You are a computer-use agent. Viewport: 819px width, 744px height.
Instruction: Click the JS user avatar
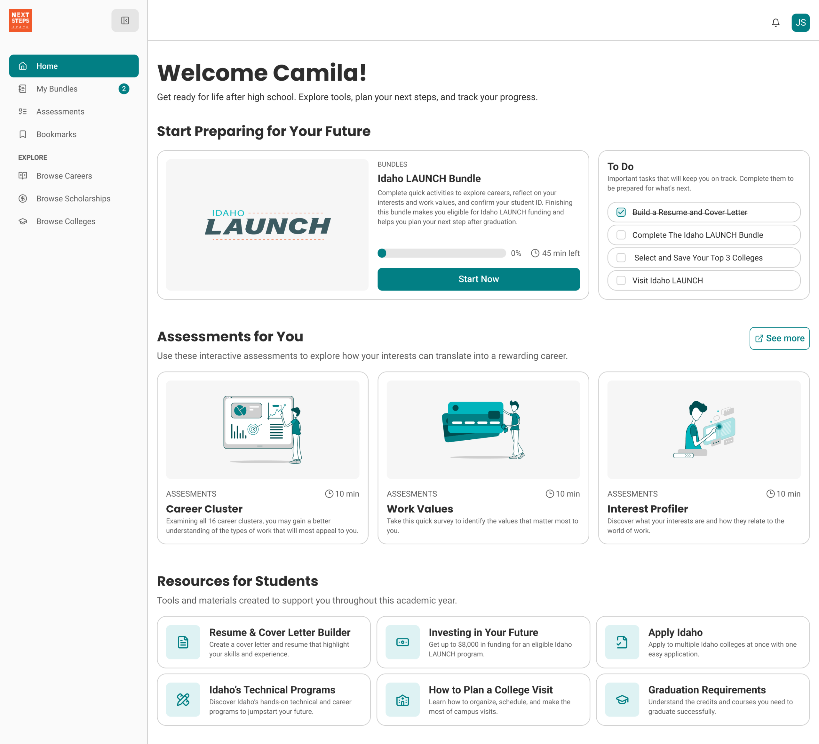pyautogui.click(x=800, y=23)
